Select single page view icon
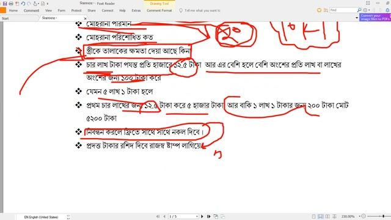The height and width of the screenshot is (220, 391). [x=313, y=216]
